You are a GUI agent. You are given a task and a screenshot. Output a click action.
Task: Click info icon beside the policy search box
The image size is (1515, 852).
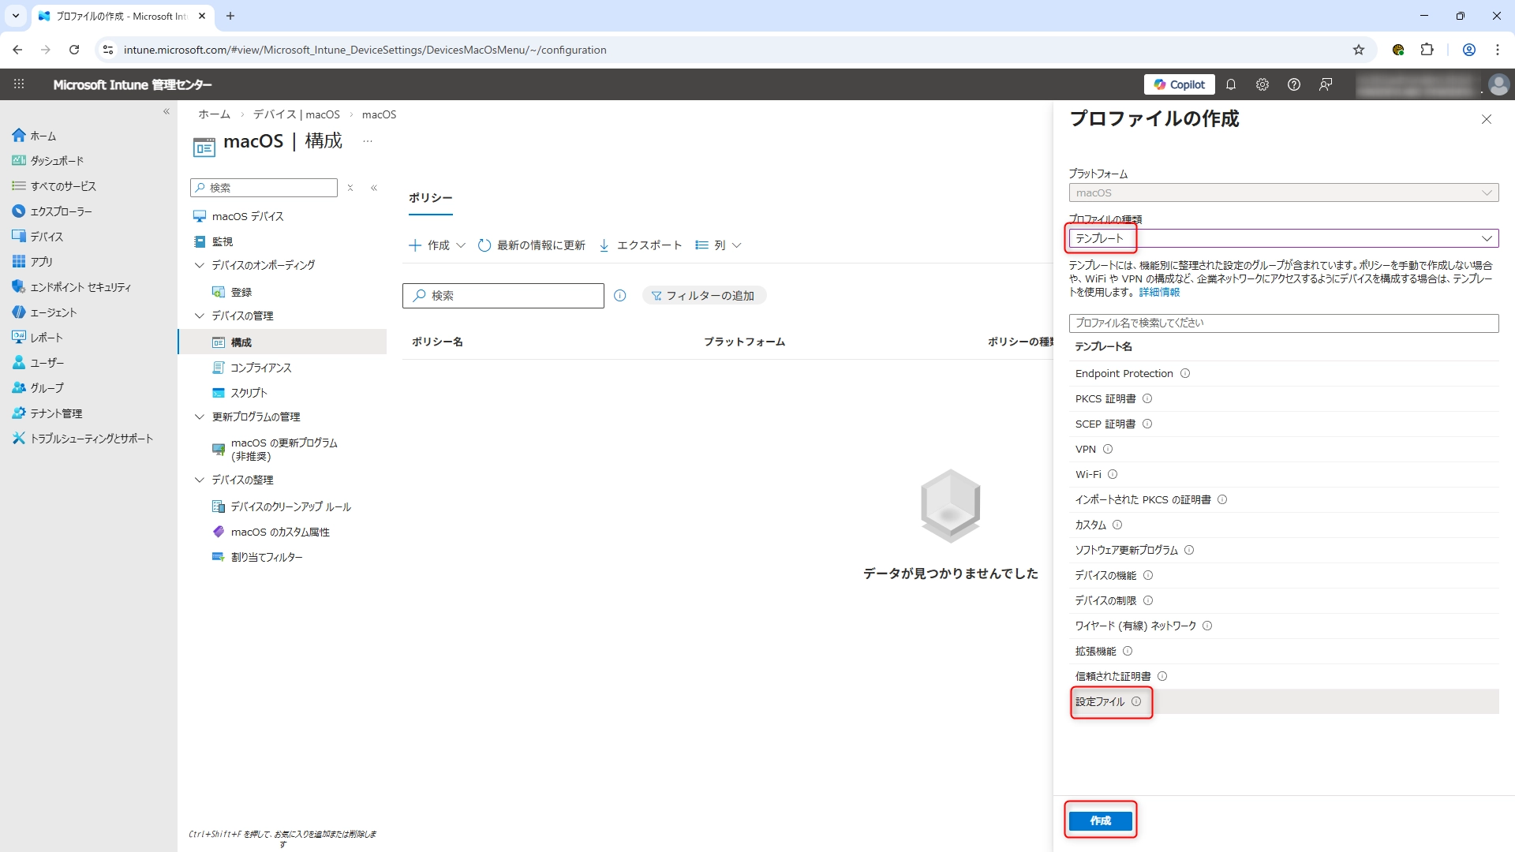coord(620,296)
